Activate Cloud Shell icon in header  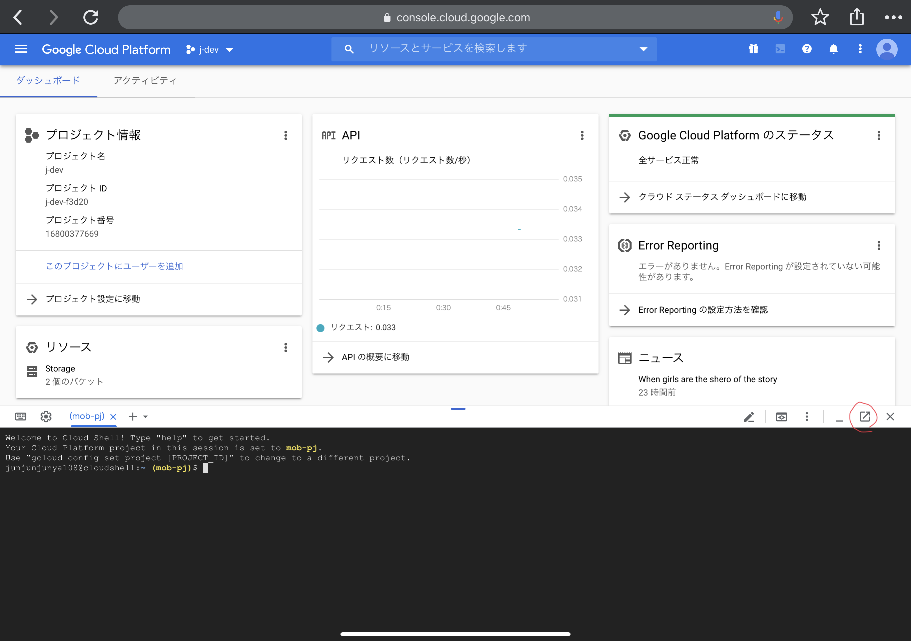point(780,49)
